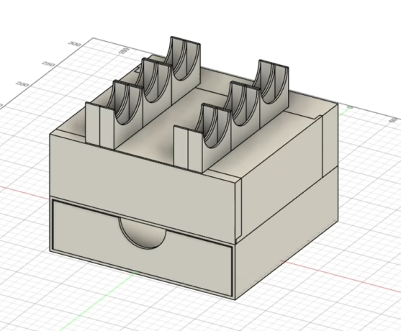This screenshot has height=331, width=401.
Task: Click the "200" grid axis label
Action: 22,84
